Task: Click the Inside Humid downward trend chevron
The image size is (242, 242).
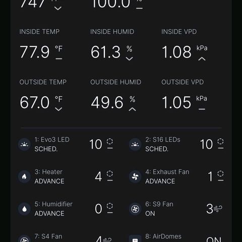Action: click(129, 58)
